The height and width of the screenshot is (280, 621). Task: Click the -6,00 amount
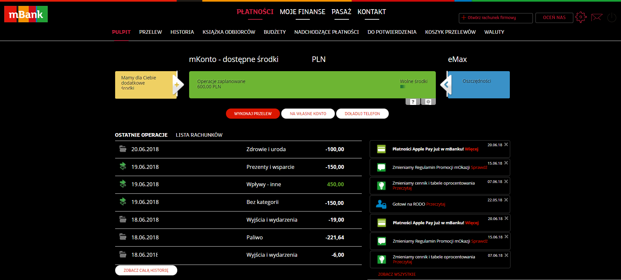338,255
